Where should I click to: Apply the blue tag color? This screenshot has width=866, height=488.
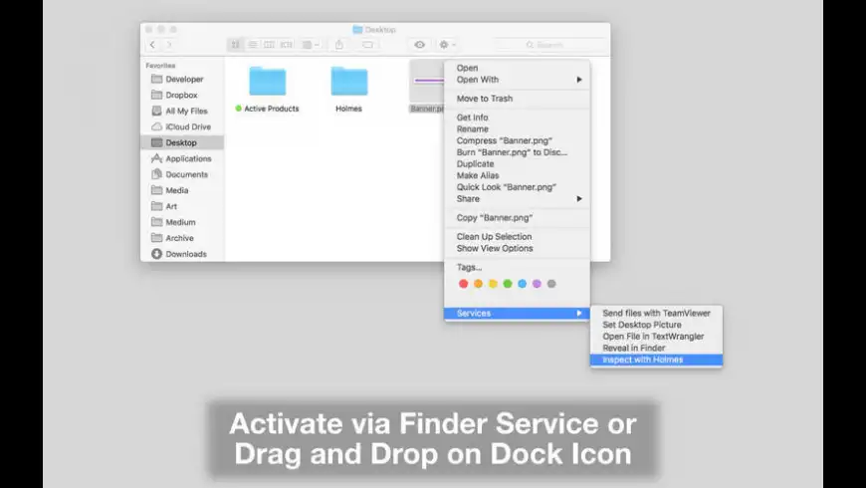[x=522, y=284]
